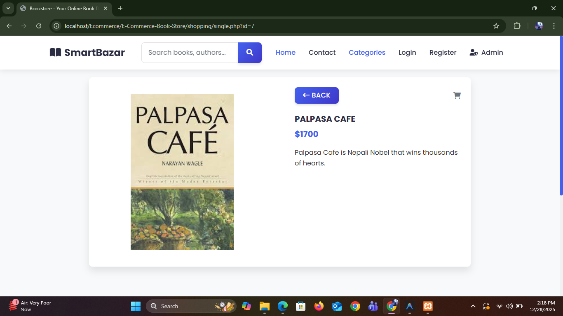Launch File Explorer from the taskbar
The height and width of the screenshot is (316, 563).
point(264,306)
